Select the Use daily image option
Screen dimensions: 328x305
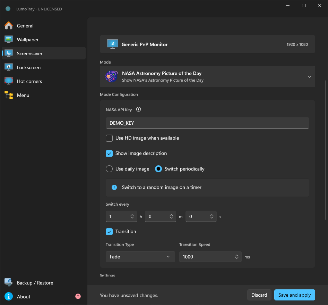click(x=109, y=169)
